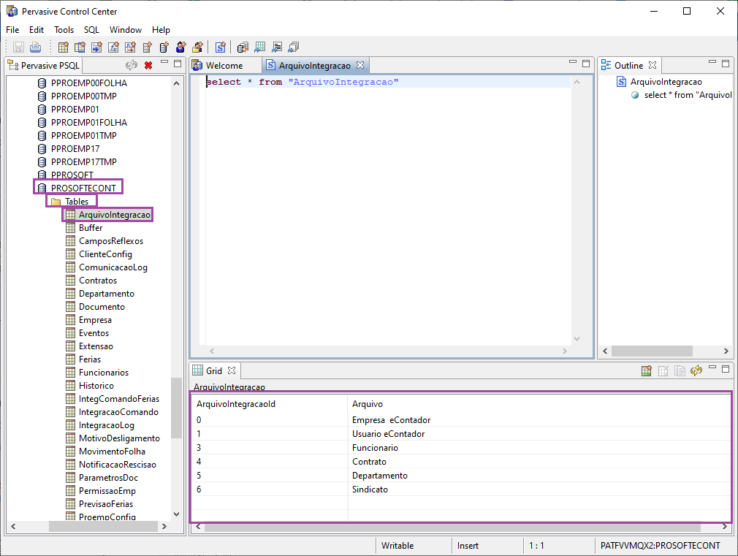Open the SQL menu

(x=91, y=30)
